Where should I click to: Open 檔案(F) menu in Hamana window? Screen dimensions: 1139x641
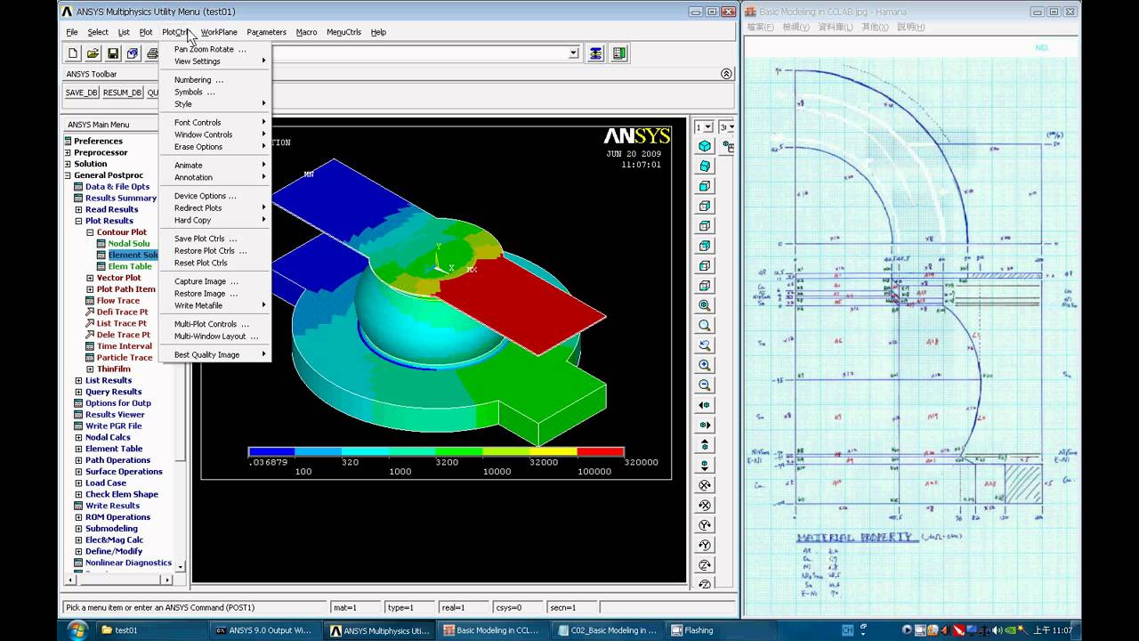pyautogui.click(x=761, y=28)
